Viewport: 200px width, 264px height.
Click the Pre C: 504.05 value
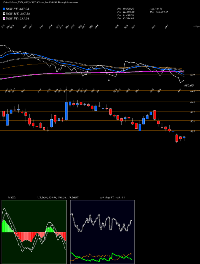126,18
